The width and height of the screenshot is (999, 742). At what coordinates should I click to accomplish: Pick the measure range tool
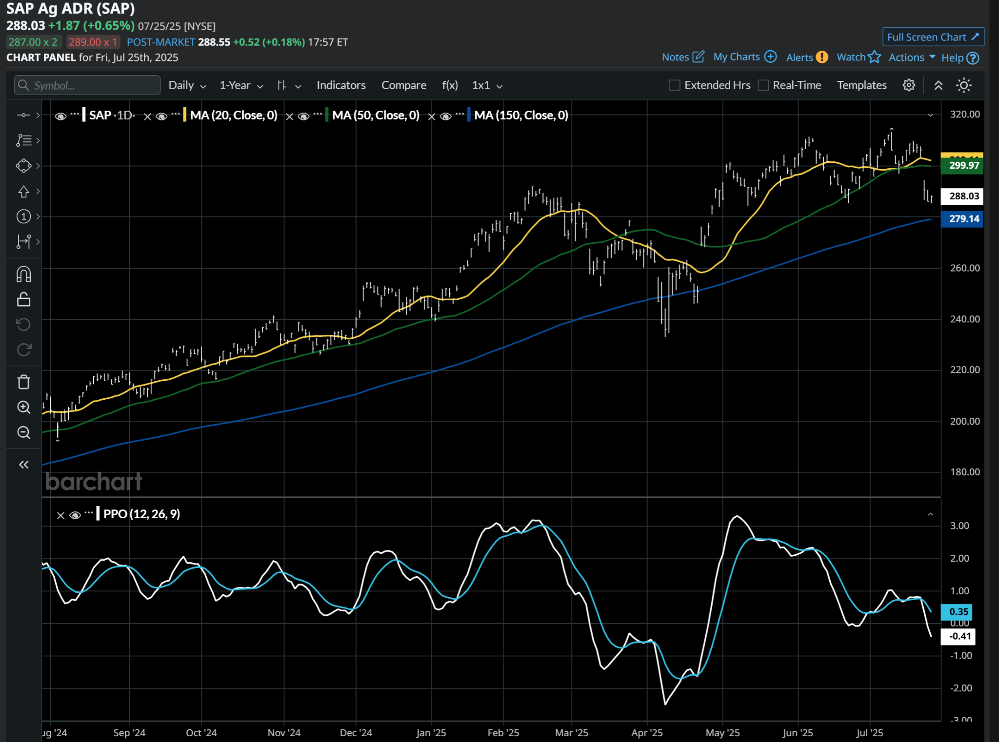[x=23, y=241]
